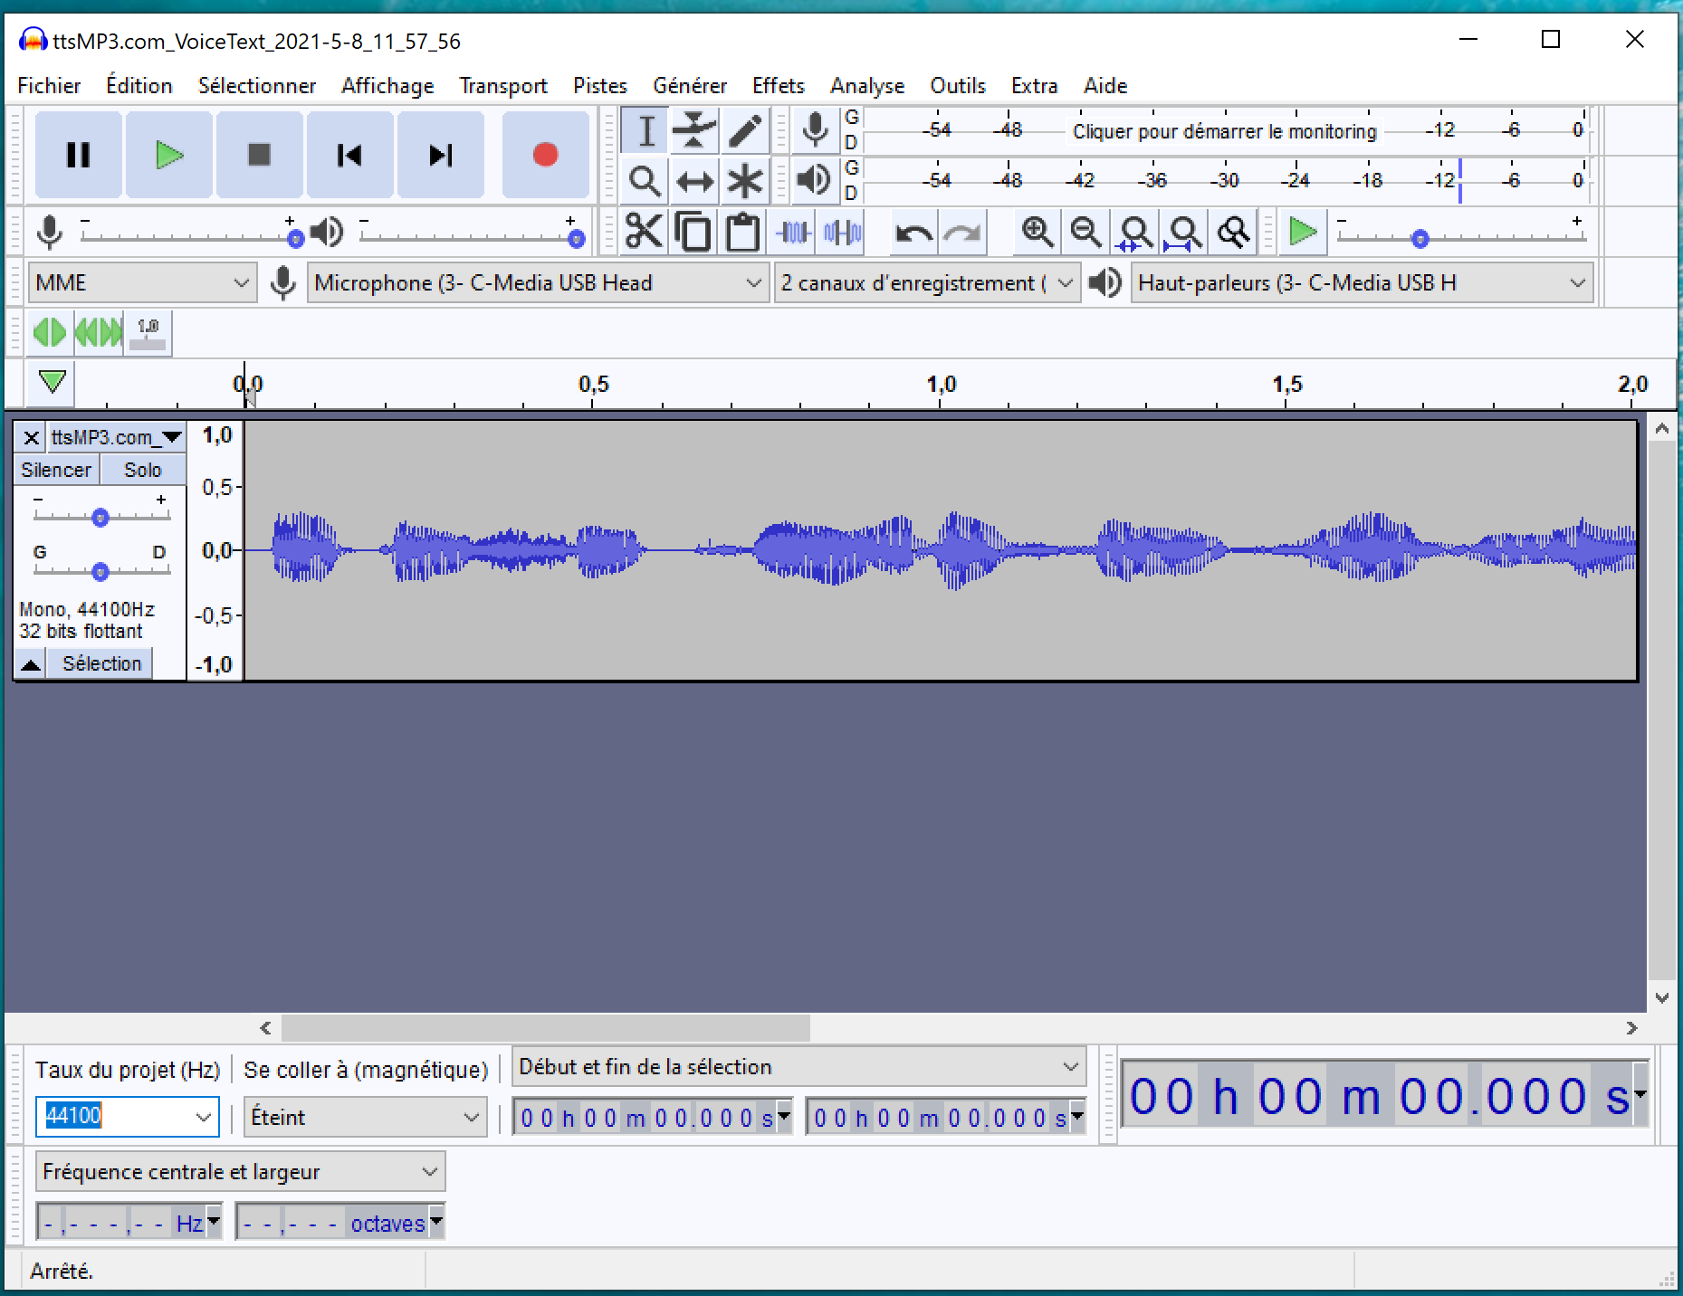The height and width of the screenshot is (1296, 1683).
Task: Click the Trim audio outside selection icon
Action: click(793, 233)
